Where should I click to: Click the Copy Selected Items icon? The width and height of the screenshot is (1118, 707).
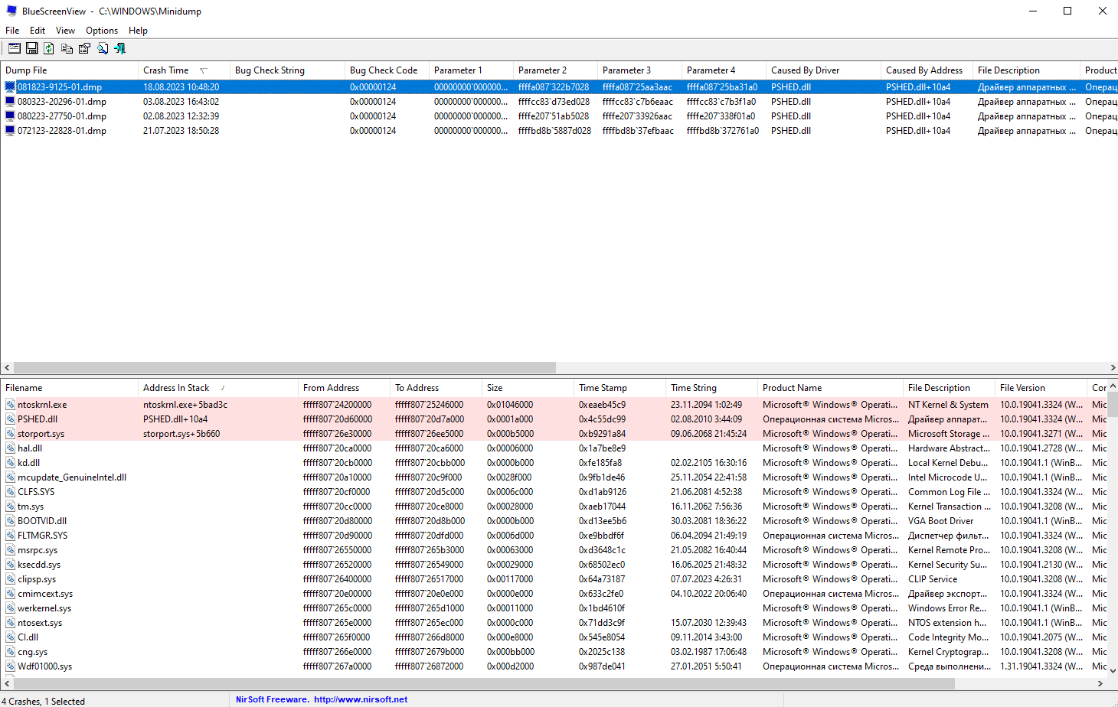point(67,48)
